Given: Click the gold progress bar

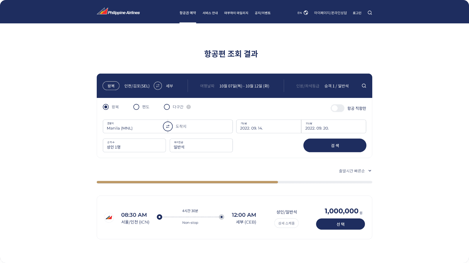Looking at the screenshot, I should coord(187,182).
